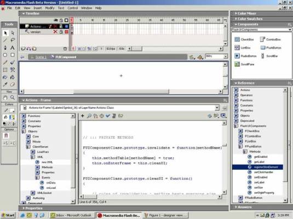Click the Find icon in Actions toolbar

(x=89, y=116)
